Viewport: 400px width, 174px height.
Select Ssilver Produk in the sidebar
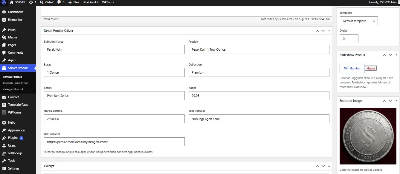click(18, 68)
